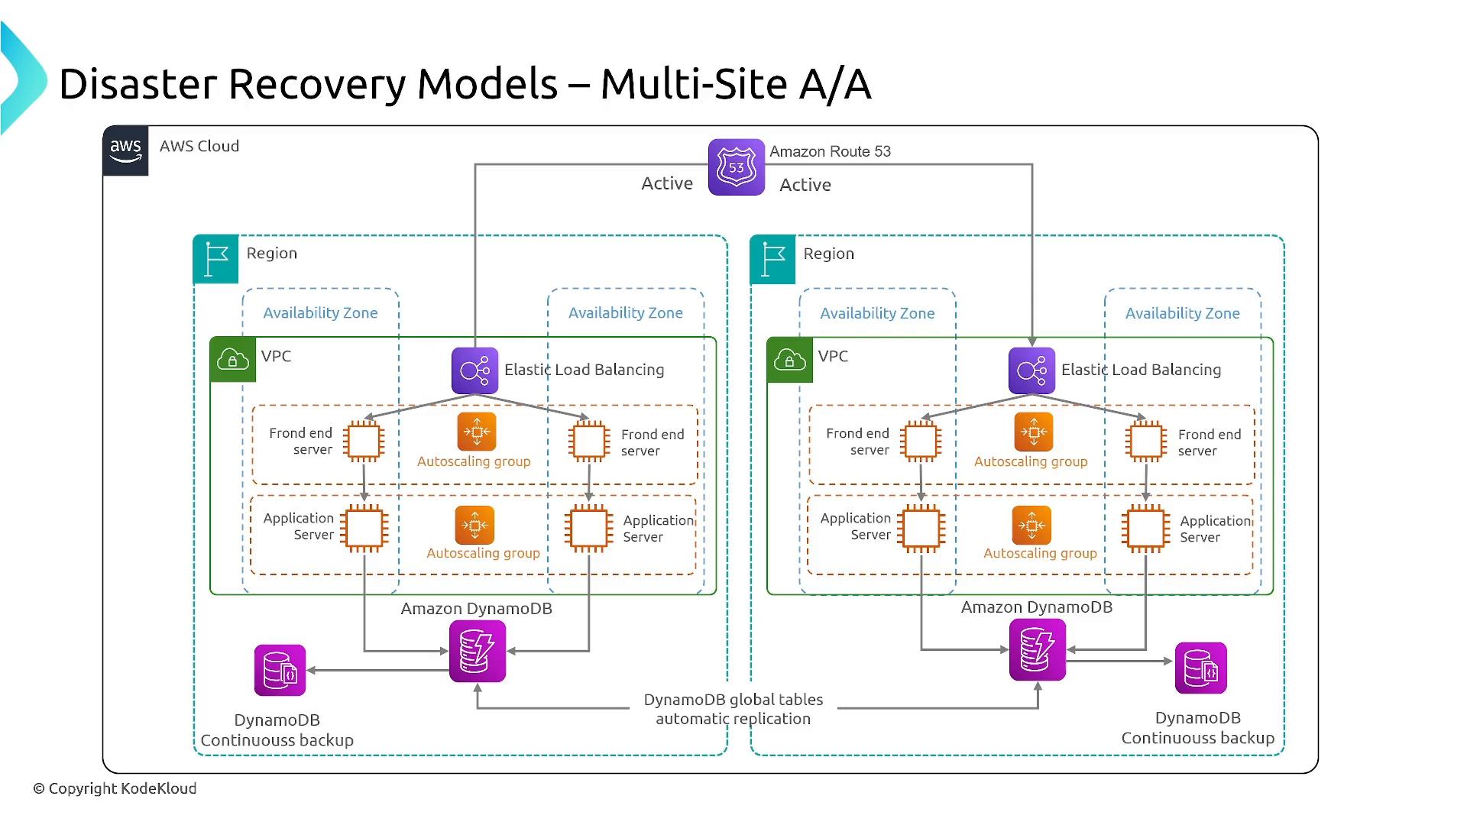
Task: Click first Availability Zone label in left region
Action: (x=320, y=312)
